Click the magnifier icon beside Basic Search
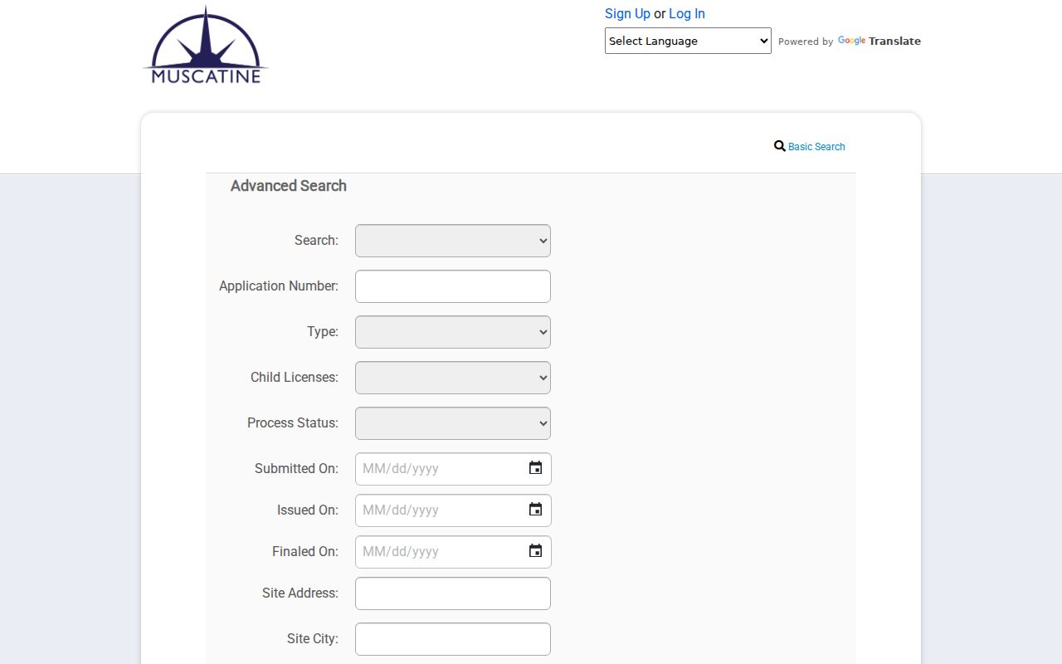Viewport: 1062px width, 664px height. pos(779,146)
